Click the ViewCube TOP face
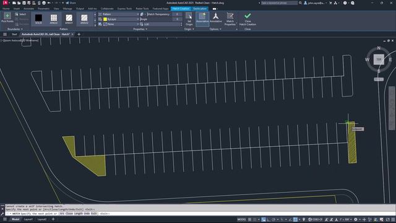Screen dimensions: 396x223 [x=379, y=59]
